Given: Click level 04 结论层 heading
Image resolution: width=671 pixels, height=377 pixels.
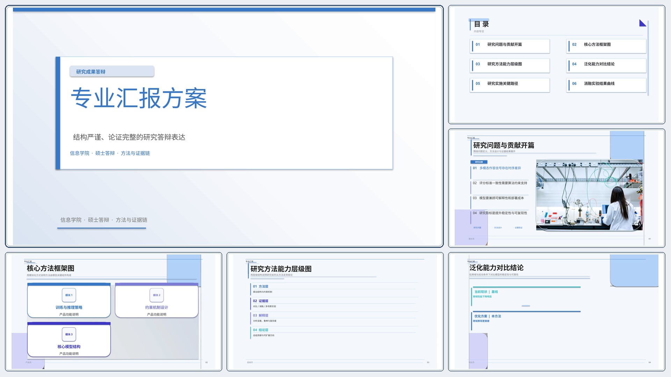Looking at the screenshot, I should tap(261, 330).
